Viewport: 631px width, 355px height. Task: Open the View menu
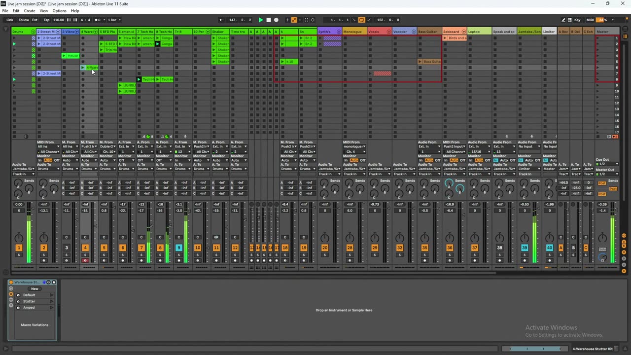(x=44, y=11)
